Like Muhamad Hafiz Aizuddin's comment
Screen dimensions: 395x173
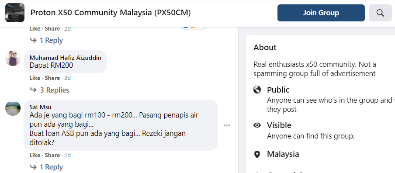(x=35, y=78)
